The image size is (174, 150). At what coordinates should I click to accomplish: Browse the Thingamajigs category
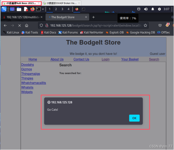[31, 74]
